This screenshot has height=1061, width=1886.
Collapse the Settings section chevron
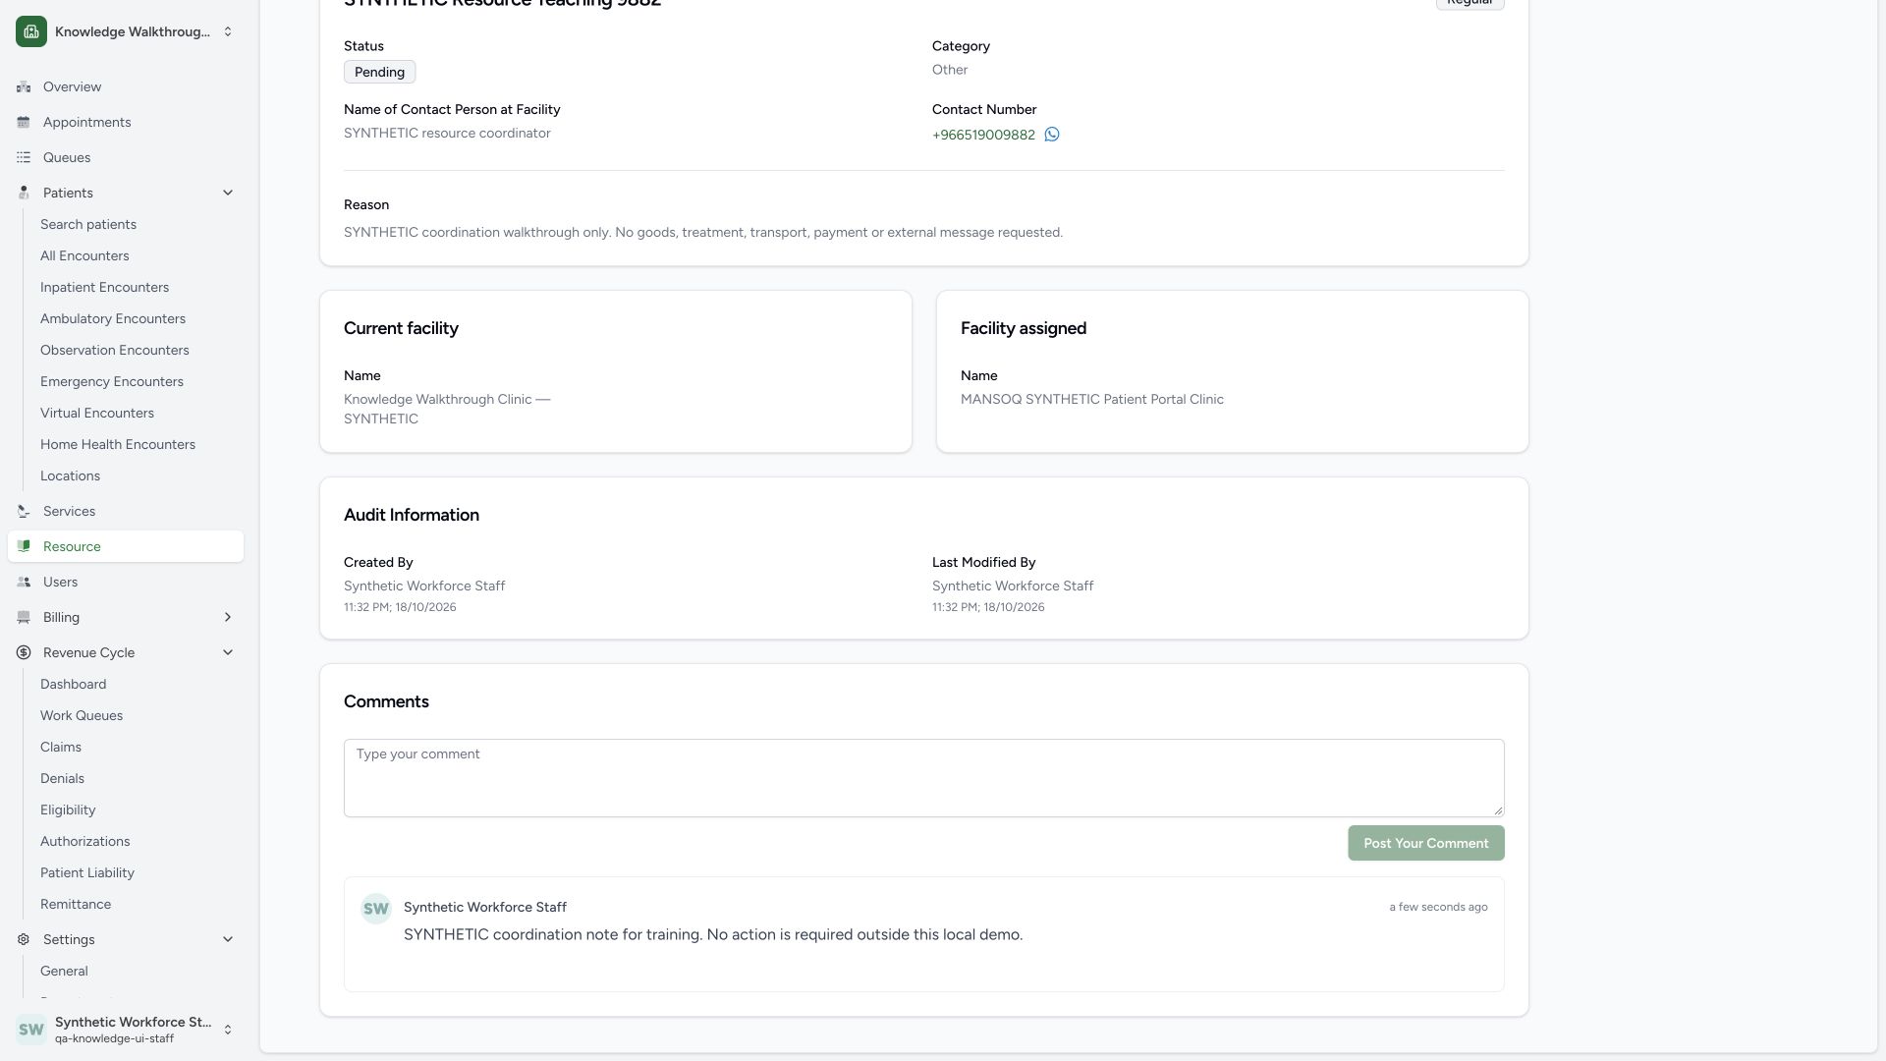click(228, 939)
